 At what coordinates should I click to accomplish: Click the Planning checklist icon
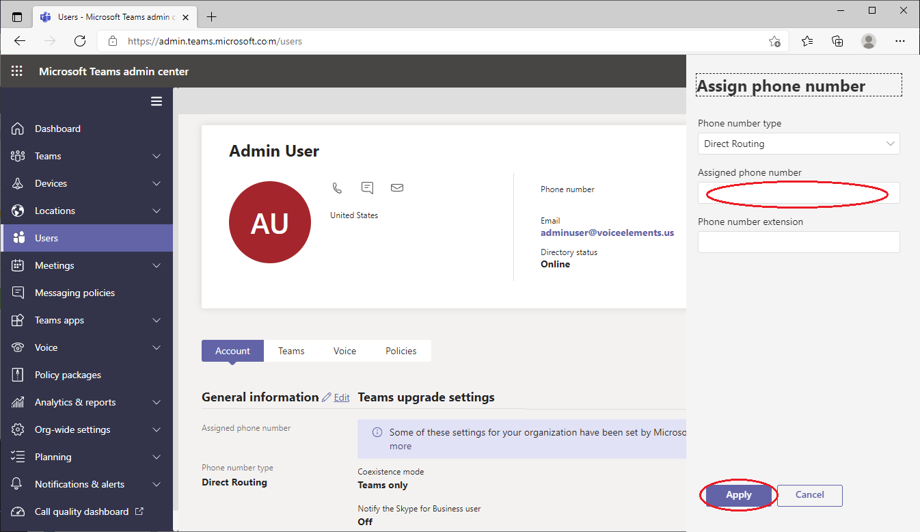[18, 457]
